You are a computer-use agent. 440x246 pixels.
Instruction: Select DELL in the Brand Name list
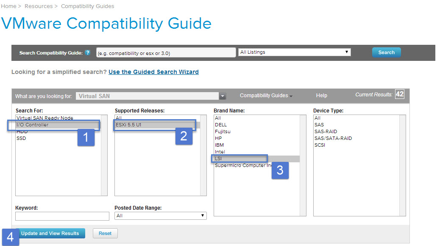257,125
